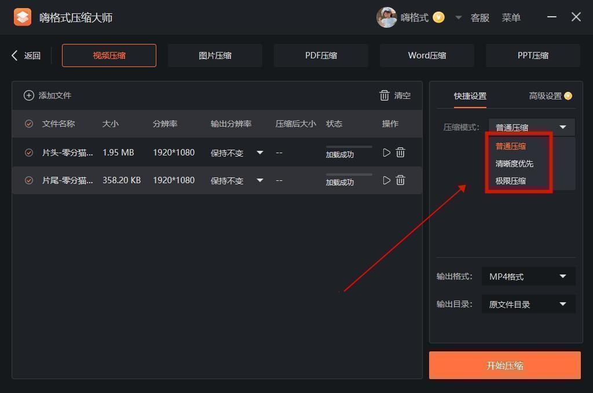Expand the account dropdown arrow beside VIP badge

(459, 17)
